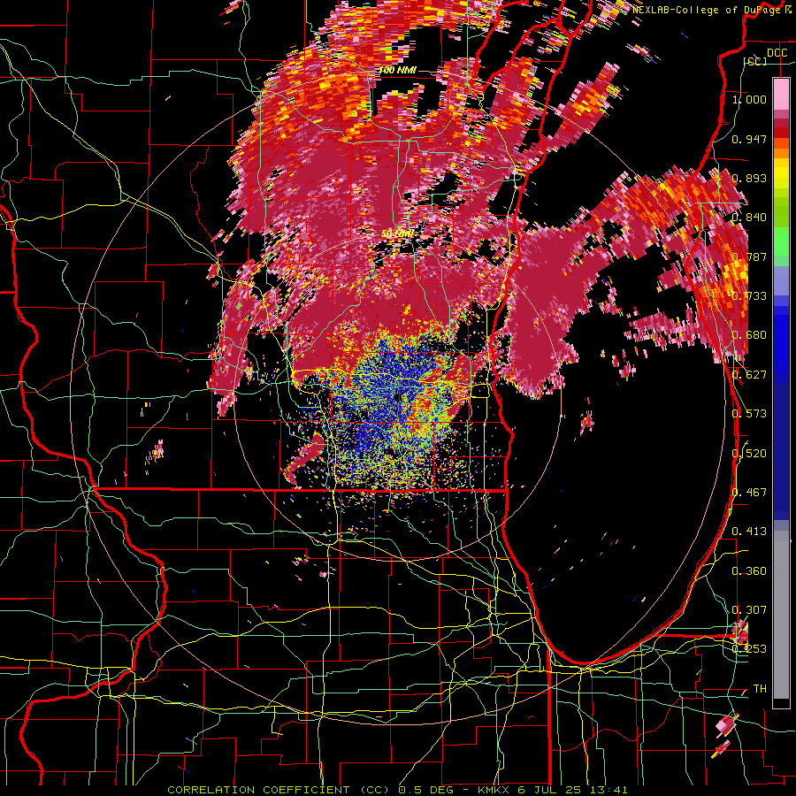Image resolution: width=796 pixels, height=796 pixels.
Task: Click the 100 NMI range ring label
Action: tap(397, 70)
